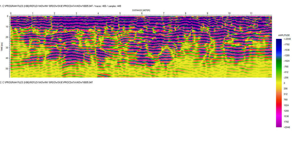Click the 50 ns time axis tick
294x158 pixels.
coord(7,69)
